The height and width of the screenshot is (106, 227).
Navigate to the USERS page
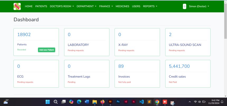(136, 6)
